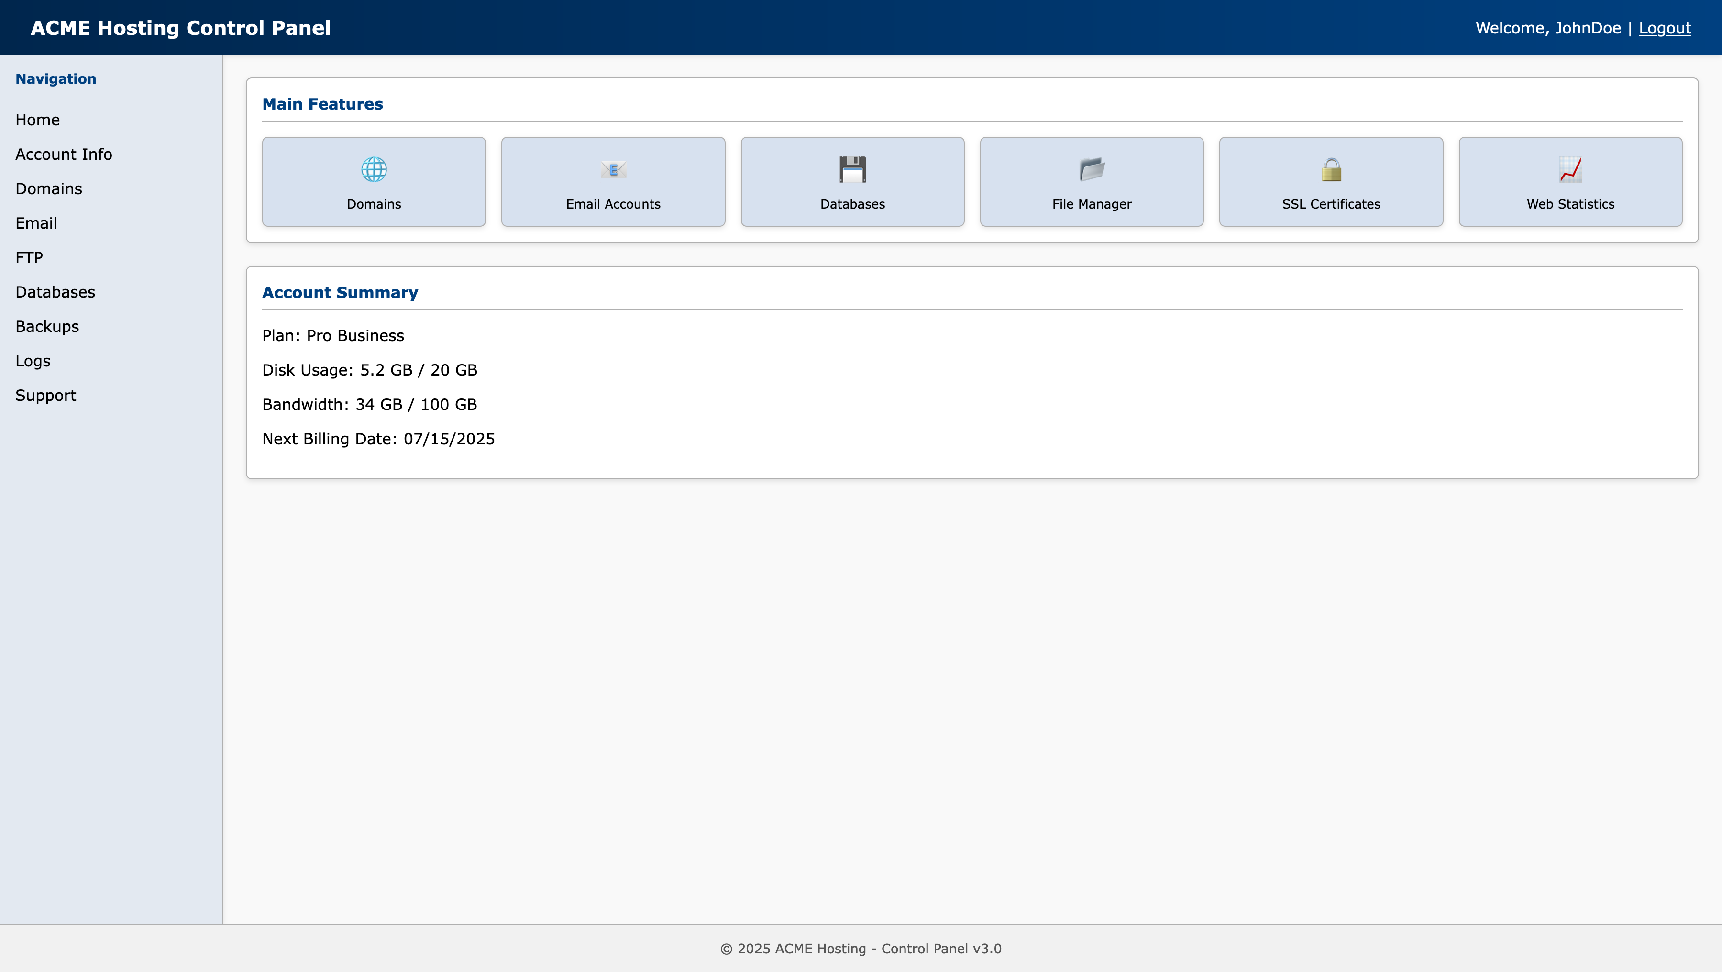Viewport: 1722px width, 972px height.
Task: Select FTP in the navigation menu
Action: pos(29,257)
